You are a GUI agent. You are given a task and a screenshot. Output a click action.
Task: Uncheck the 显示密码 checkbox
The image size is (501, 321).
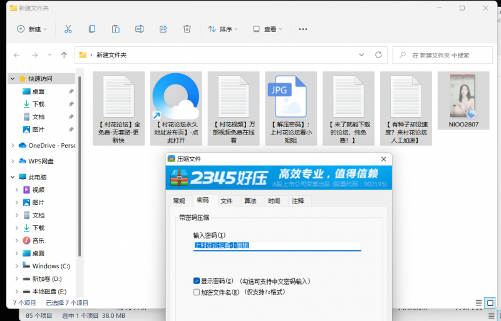pos(197,282)
